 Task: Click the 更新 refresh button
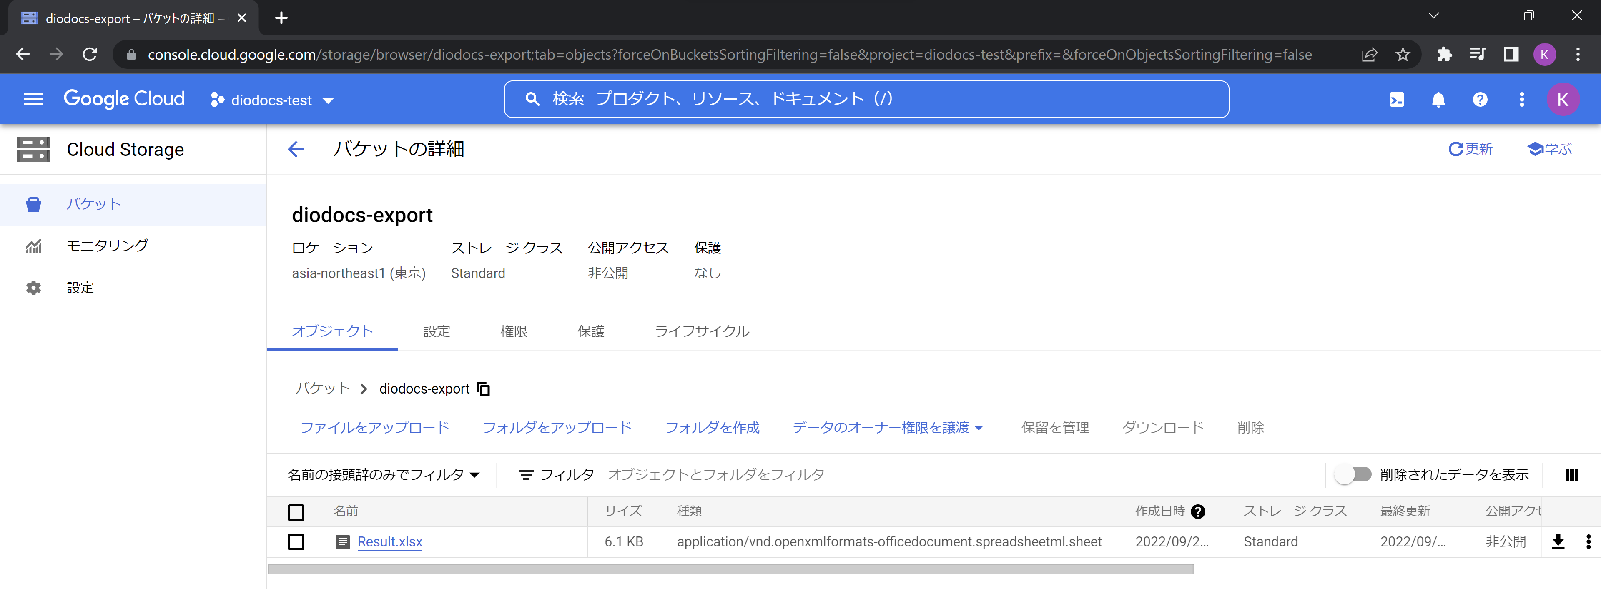(x=1470, y=149)
